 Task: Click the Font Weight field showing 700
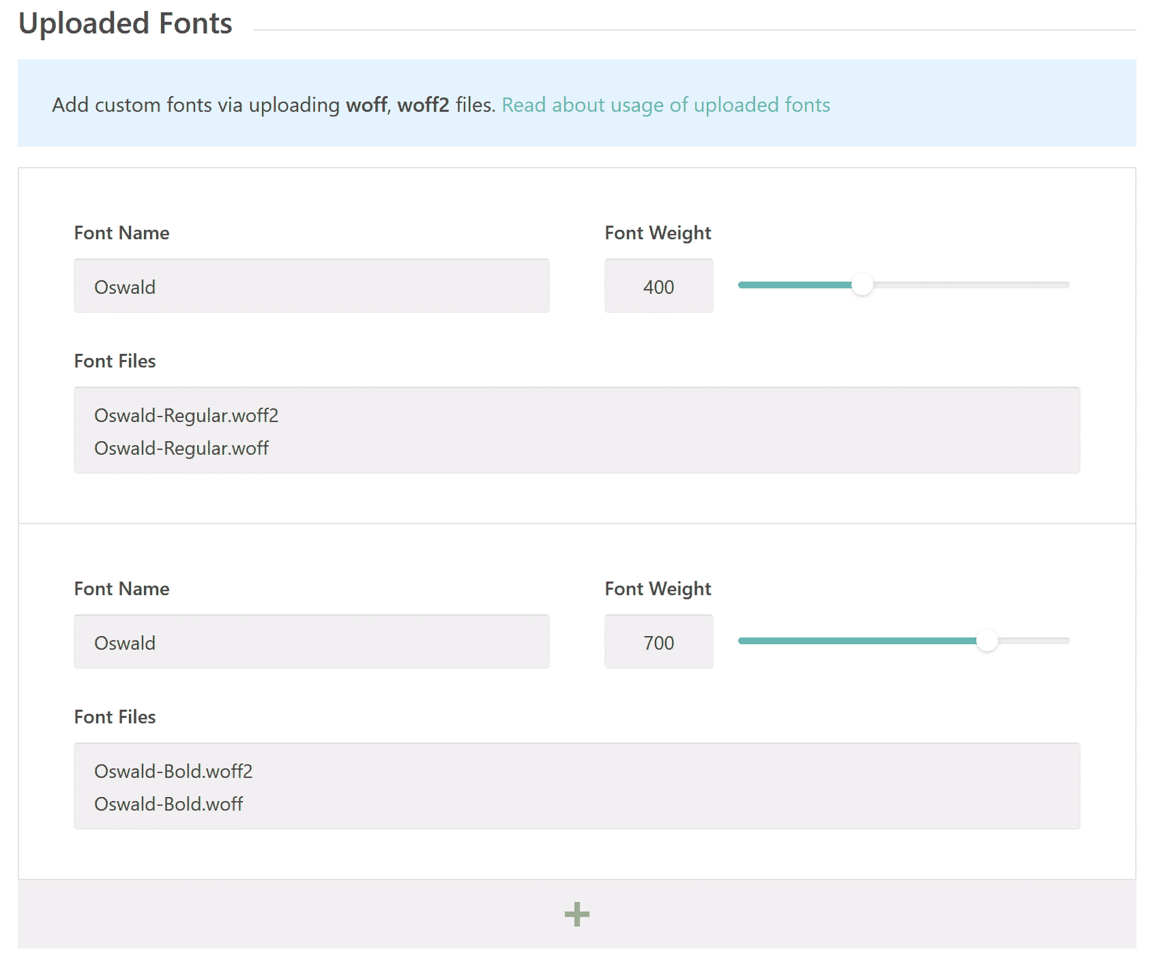[x=659, y=642]
